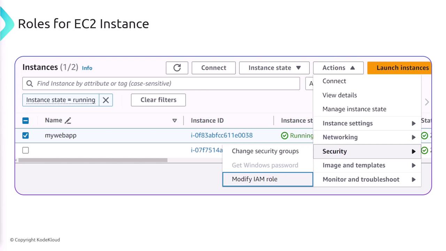
Task: Toggle the select-all header checkbox
Action: tap(25, 121)
